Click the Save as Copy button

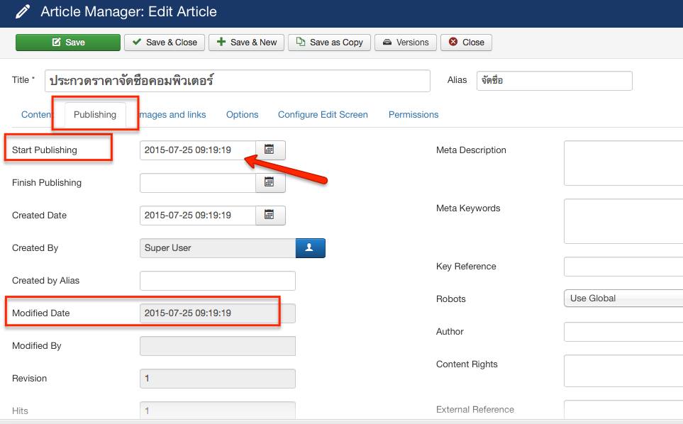(x=330, y=43)
